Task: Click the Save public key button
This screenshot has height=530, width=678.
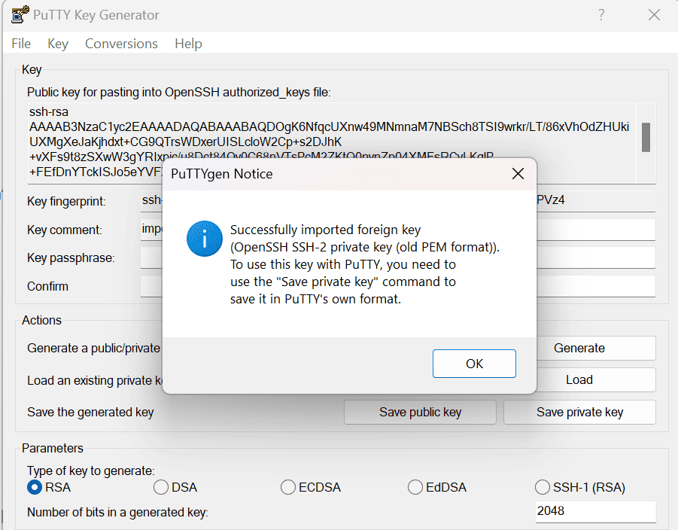Action: tap(420, 412)
